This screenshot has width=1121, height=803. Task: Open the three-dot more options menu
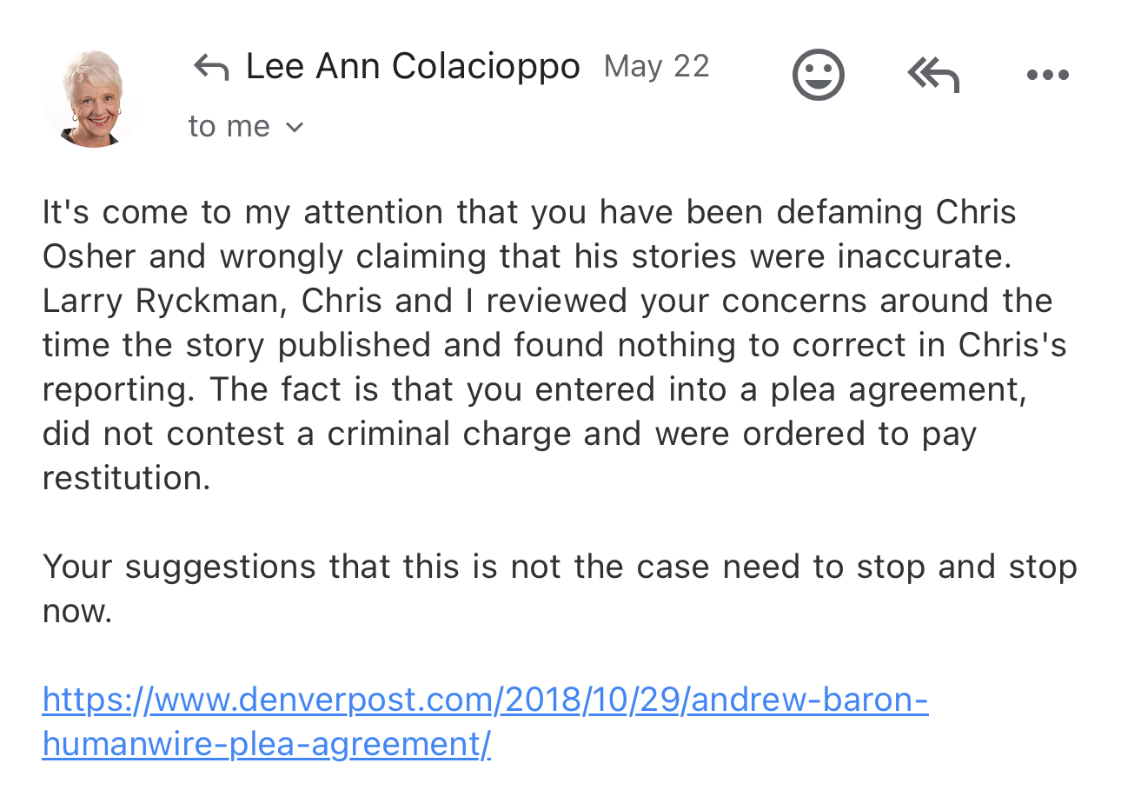[x=1047, y=76]
